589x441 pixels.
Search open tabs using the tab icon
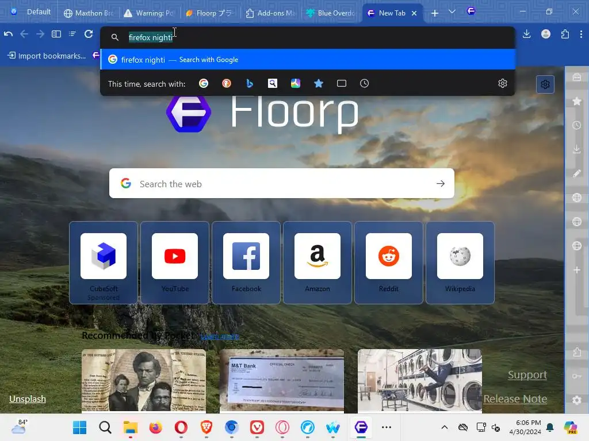point(342,83)
